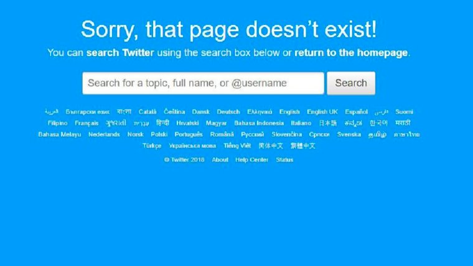Select Nederlands language link

point(104,134)
